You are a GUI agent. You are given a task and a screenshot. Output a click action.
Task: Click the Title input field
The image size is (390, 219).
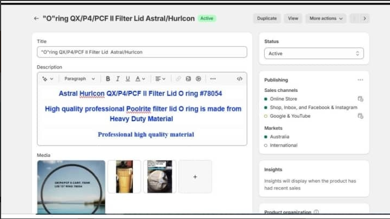click(142, 52)
